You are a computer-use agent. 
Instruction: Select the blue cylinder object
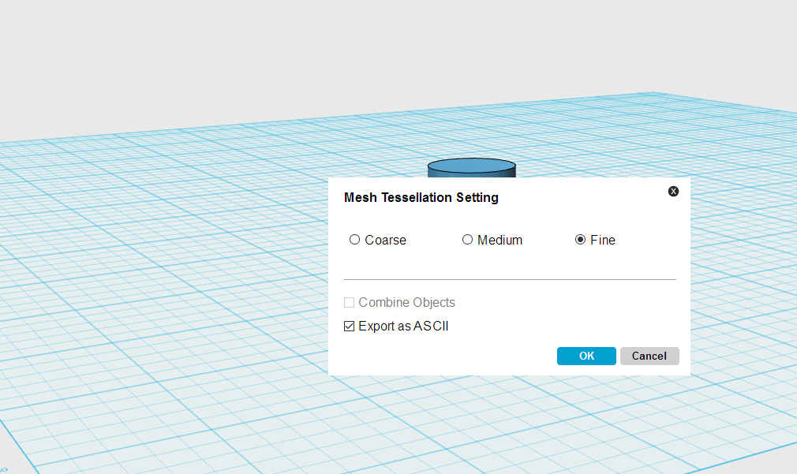(472, 168)
